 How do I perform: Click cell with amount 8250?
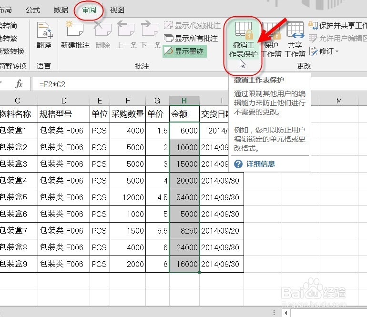(x=184, y=231)
